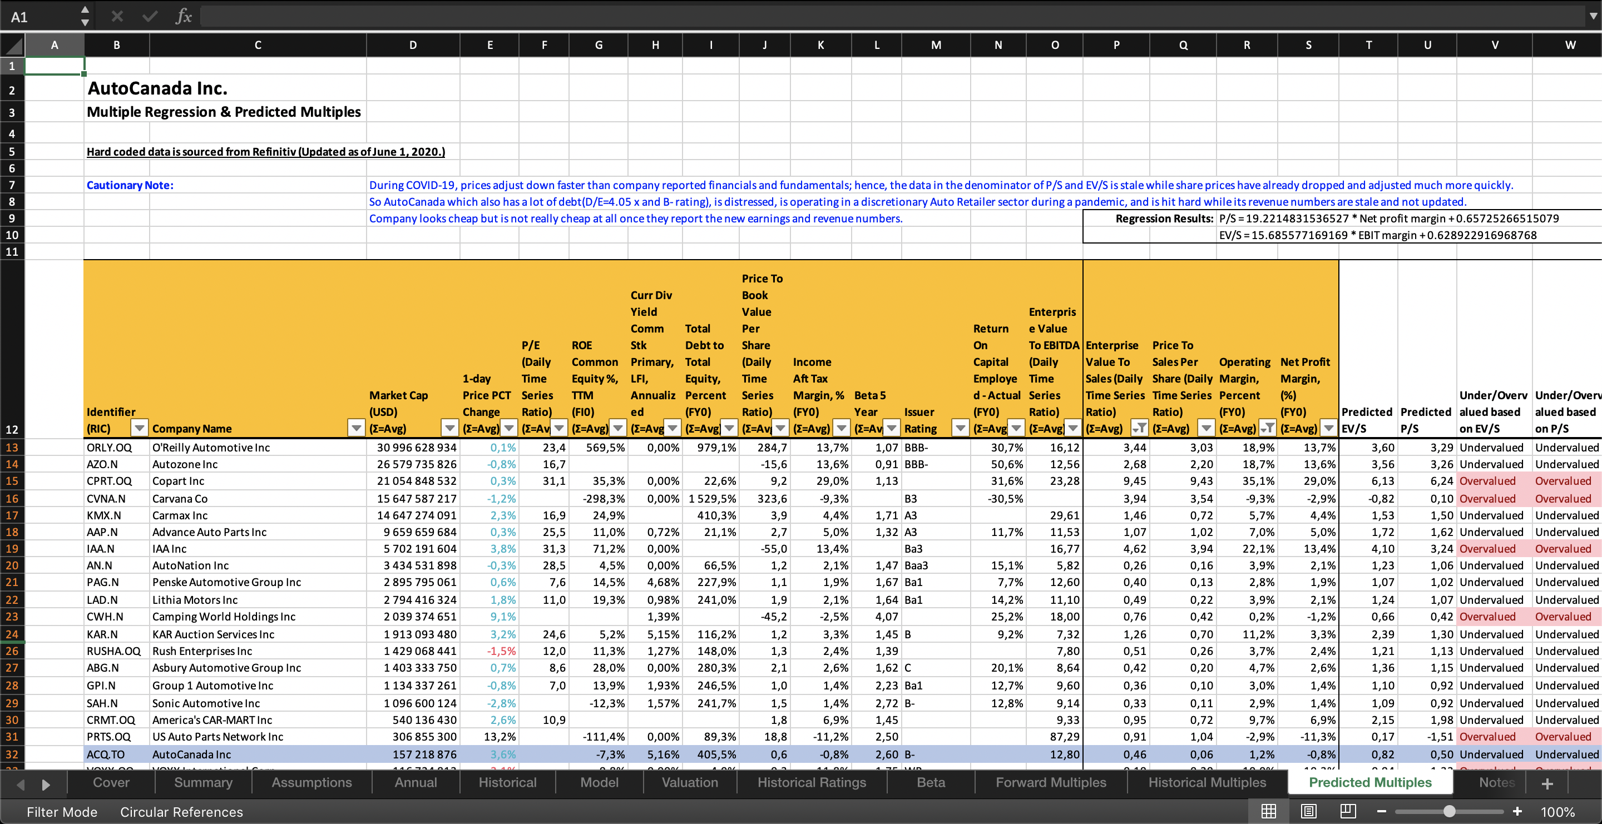The image size is (1602, 824).
Task: Open Price To Sales Per Share filter dropdown
Action: click(1206, 428)
